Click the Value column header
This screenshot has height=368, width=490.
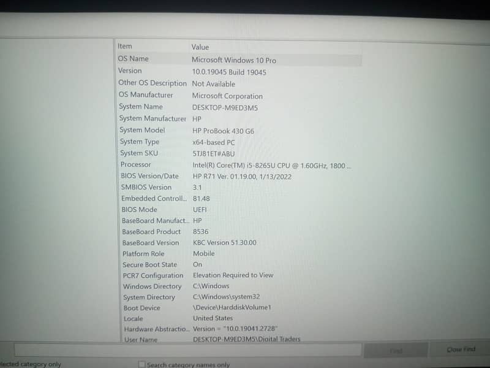tap(200, 47)
